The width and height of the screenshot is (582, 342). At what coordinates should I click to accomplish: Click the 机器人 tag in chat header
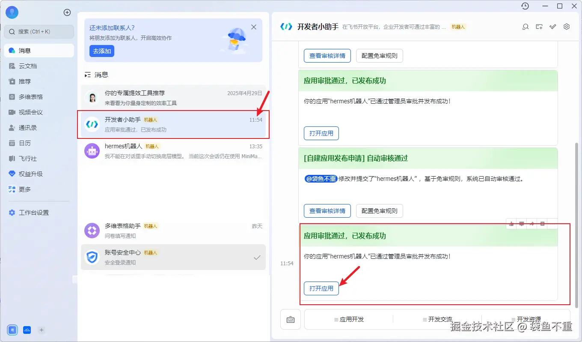coord(458,27)
